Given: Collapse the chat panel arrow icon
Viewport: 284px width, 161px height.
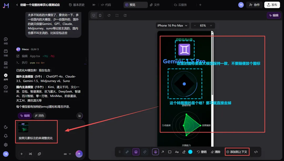Looking at the screenshot, I should click(94, 5).
